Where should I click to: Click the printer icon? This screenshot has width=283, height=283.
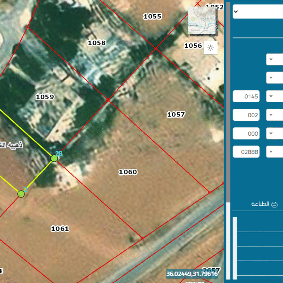pos(275,204)
